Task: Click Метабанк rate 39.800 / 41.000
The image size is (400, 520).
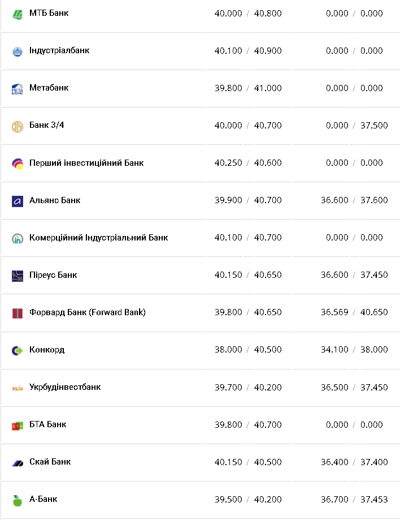Action: 248,88
